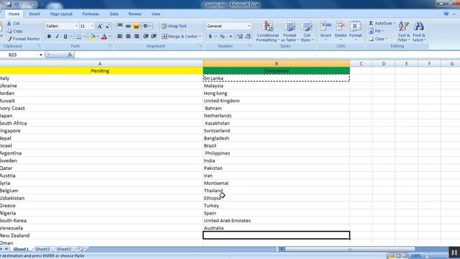Apply the Fill Color bucket

[x=93, y=37]
